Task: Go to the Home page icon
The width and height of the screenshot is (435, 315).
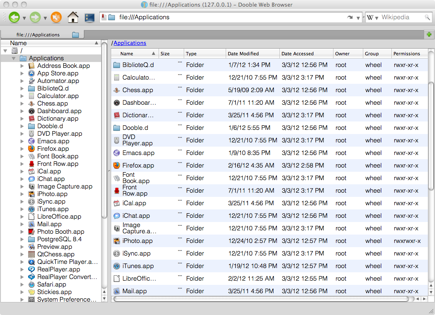Action: tap(73, 17)
